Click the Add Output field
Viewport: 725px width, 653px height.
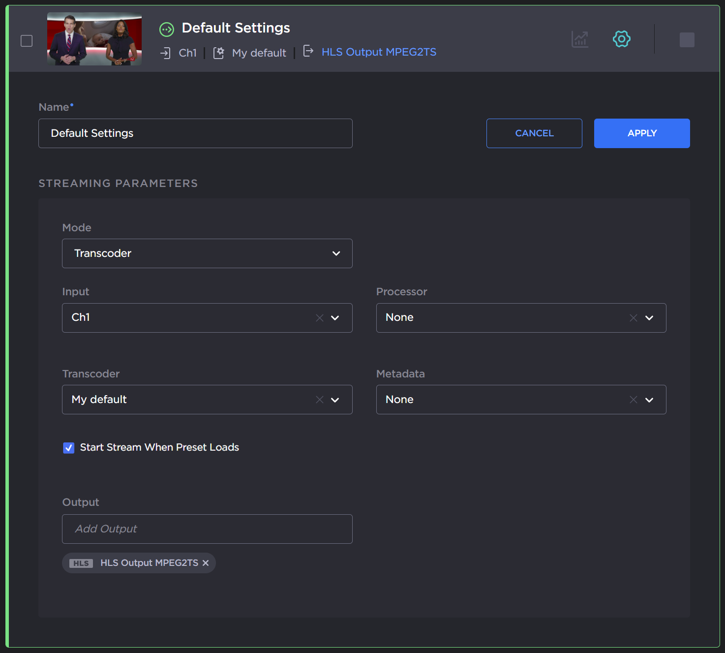[x=207, y=529]
